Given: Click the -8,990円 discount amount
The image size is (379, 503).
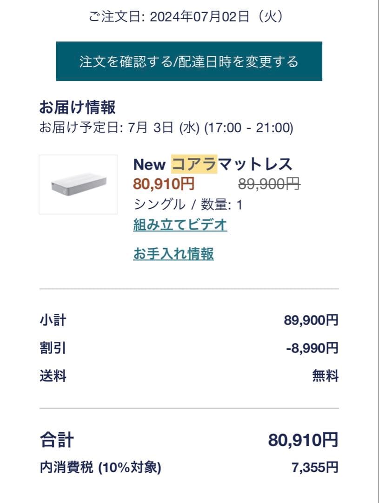Looking at the screenshot, I should coord(312,348).
